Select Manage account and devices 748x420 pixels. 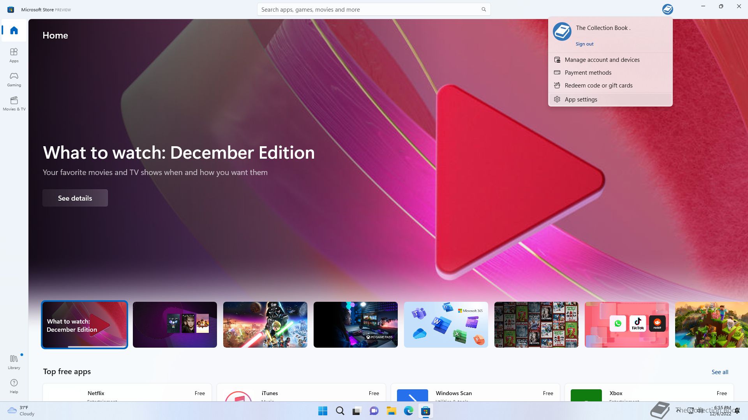(610, 59)
